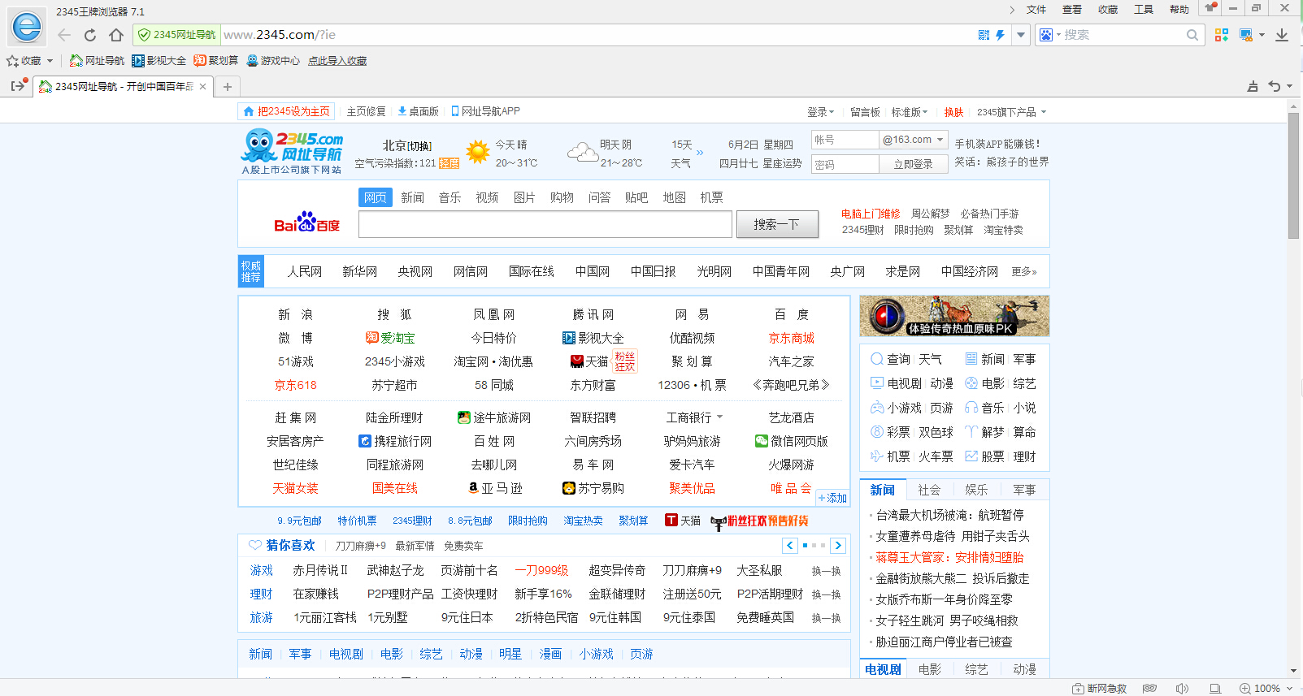
Task: Open 文件 menu
Action: click(x=1036, y=10)
